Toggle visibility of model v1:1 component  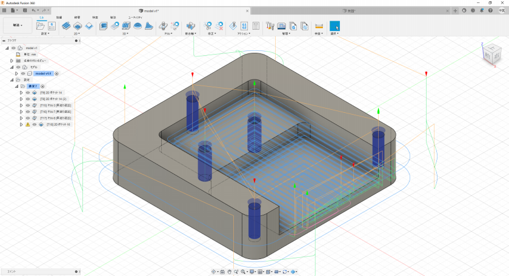[x=23, y=73]
